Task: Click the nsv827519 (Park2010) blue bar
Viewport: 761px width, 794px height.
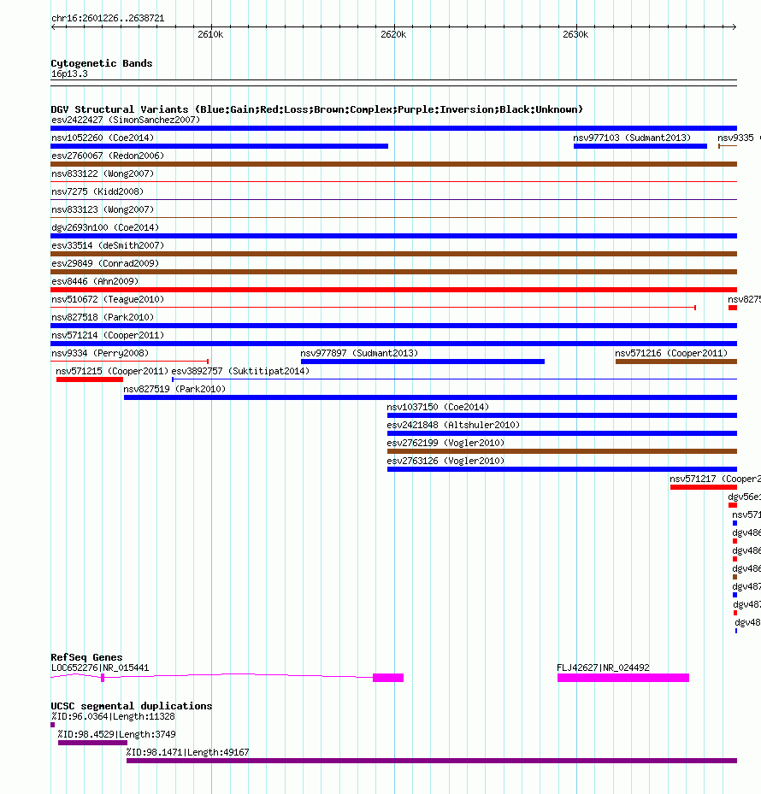Action: pos(430,397)
